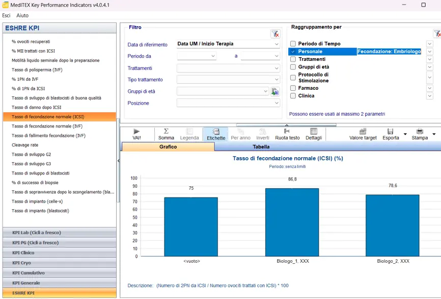441x299 pixels.
Task: Expand the Tipo trattamento dropdown
Action: pos(228,80)
